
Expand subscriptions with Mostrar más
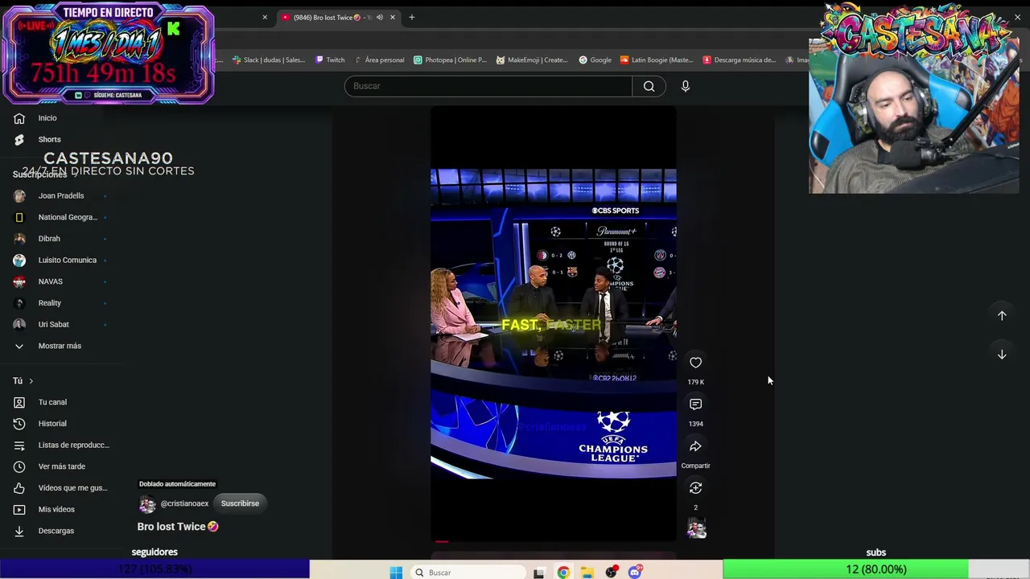tap(60, 346)
